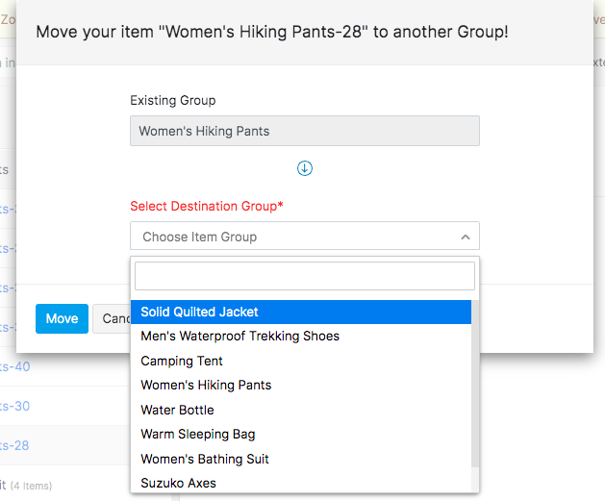
Task: Toggle the dropdown caret arrow
Action: (465, 237)
